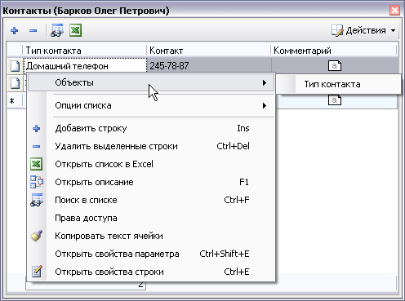Screen dimensions: 405x301
Task: Open the Действия dropdown arrow
Action: click(x=393, y=31)
